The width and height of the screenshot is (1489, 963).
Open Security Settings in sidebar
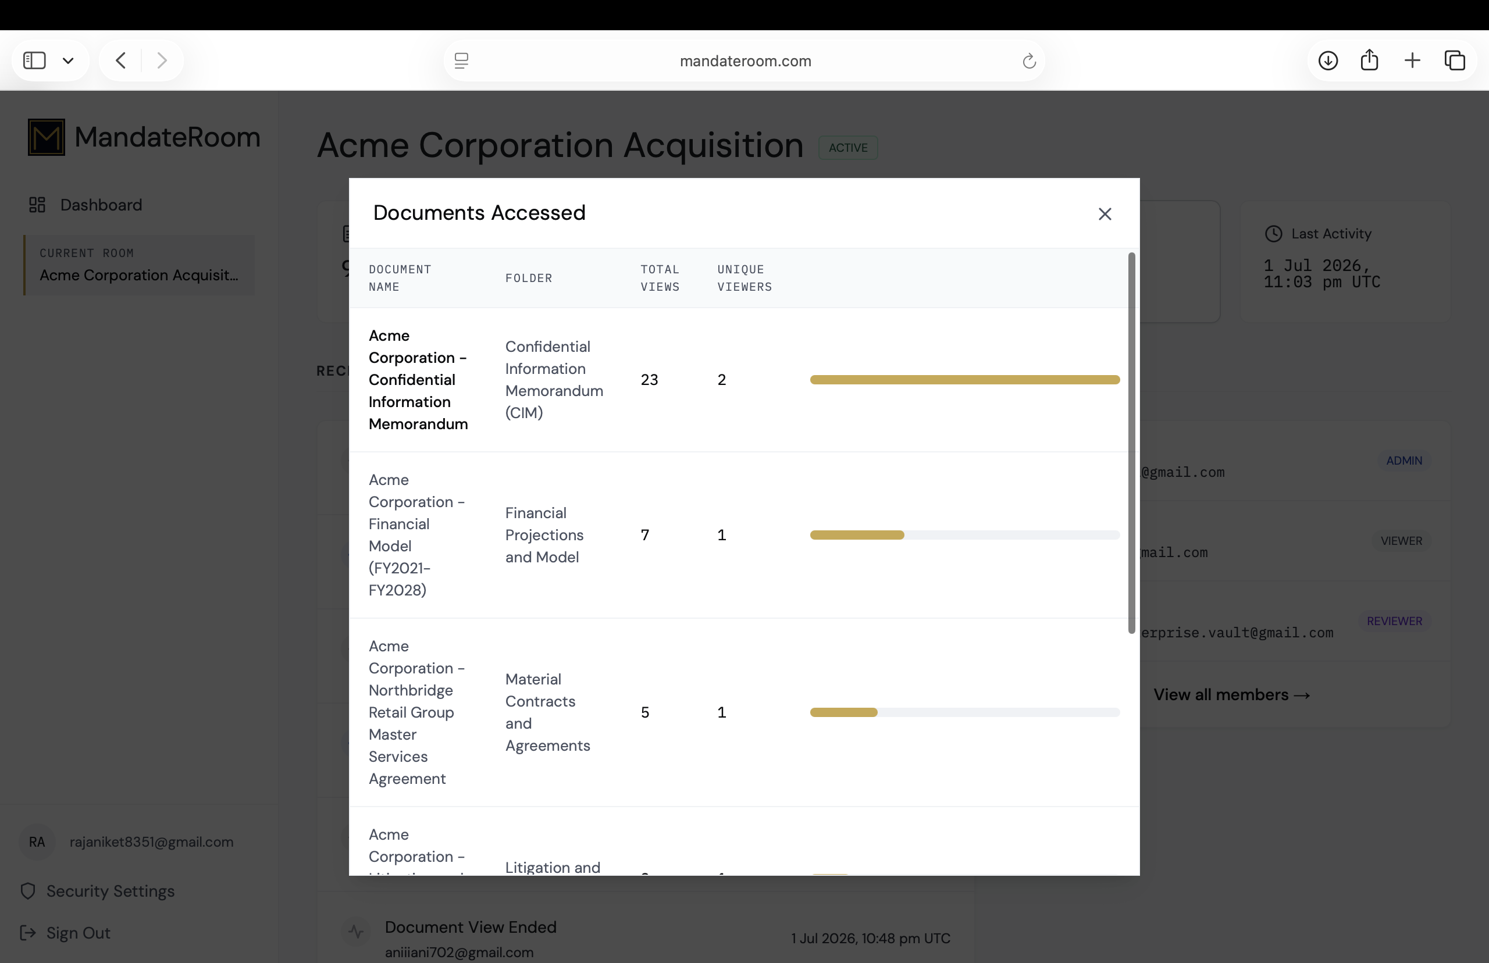(111, 890)
